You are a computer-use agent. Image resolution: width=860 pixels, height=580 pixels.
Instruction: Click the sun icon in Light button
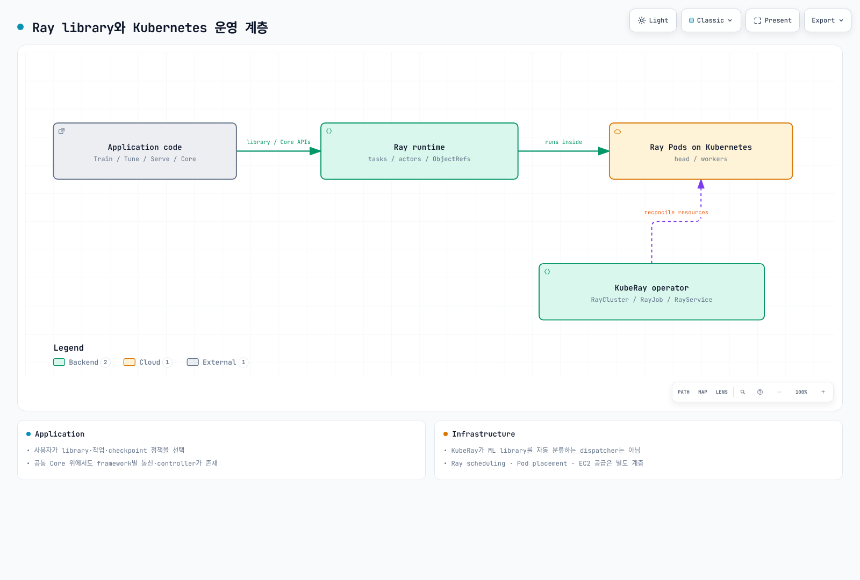pos(642,20)
